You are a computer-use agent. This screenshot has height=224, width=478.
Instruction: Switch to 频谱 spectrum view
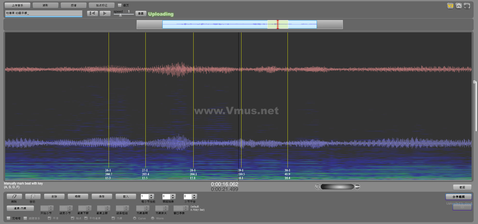73,5
